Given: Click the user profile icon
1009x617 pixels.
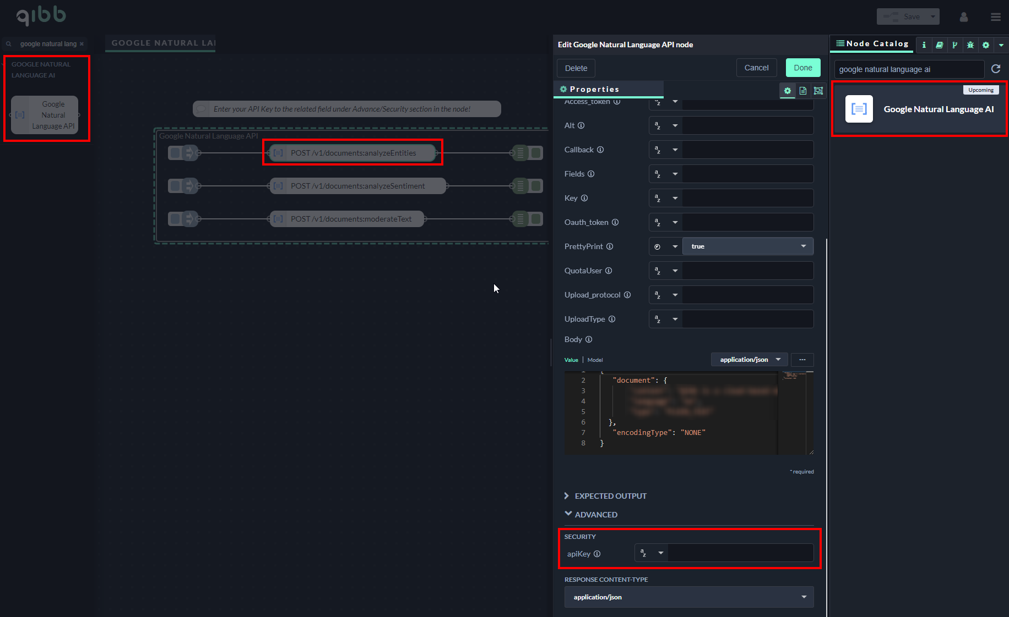Looking at the screenshot, I should (963, 17).
